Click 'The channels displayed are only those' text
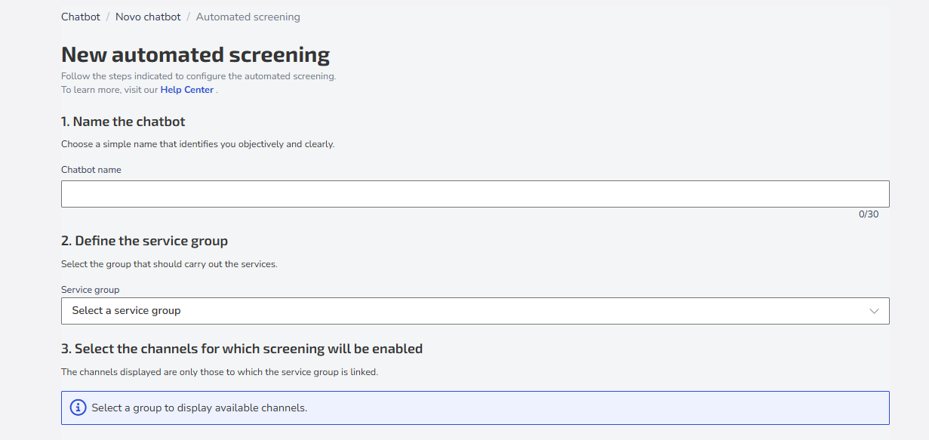929x440 pixels. click(x=220, y=372)
